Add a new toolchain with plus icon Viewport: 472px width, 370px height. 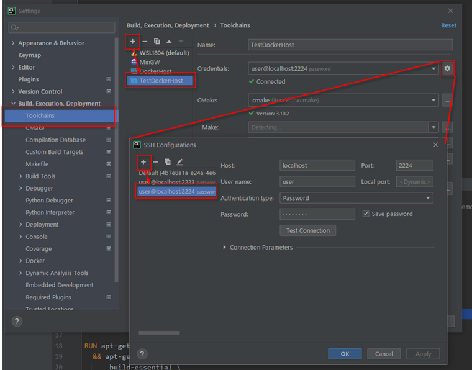click(x=132, y=42)
